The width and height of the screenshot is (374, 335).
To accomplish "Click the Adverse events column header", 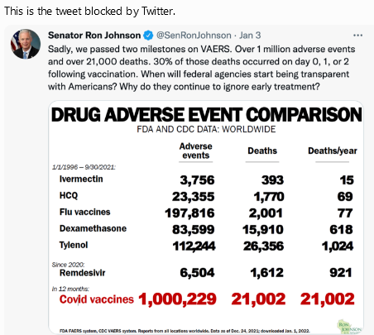I will coord(196,151).
